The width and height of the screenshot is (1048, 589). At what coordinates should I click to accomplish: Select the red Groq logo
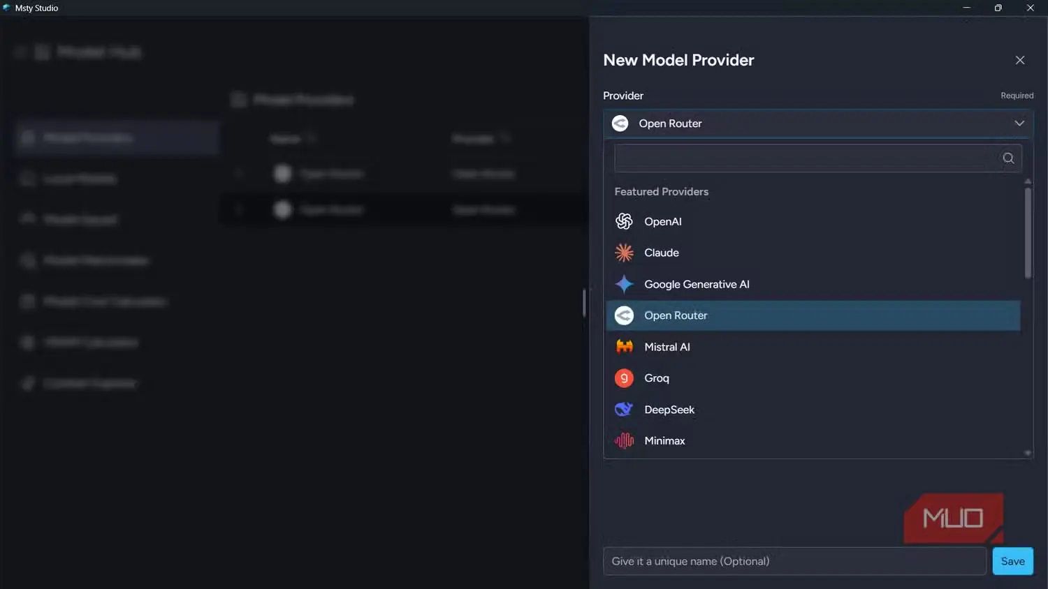pyautogui.click(x=624, y=378)
